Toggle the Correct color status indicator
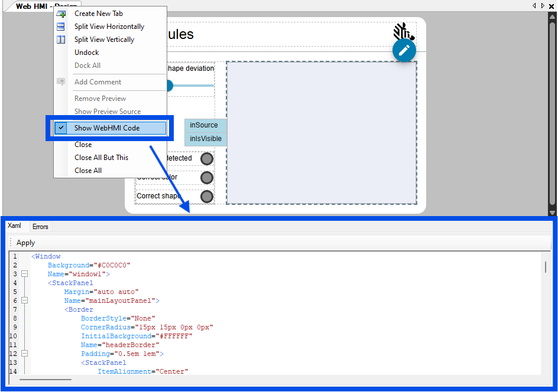Viewport: 558px width, 392px height. point(207,177)
